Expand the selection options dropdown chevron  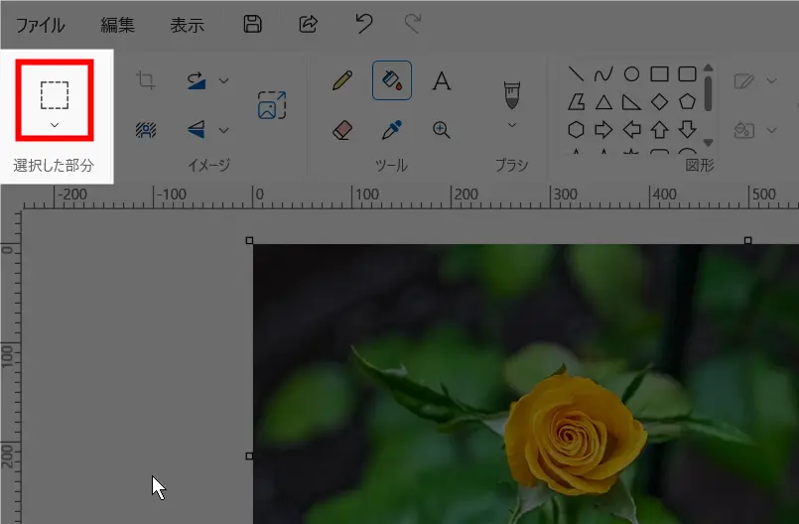coord(55,125)
